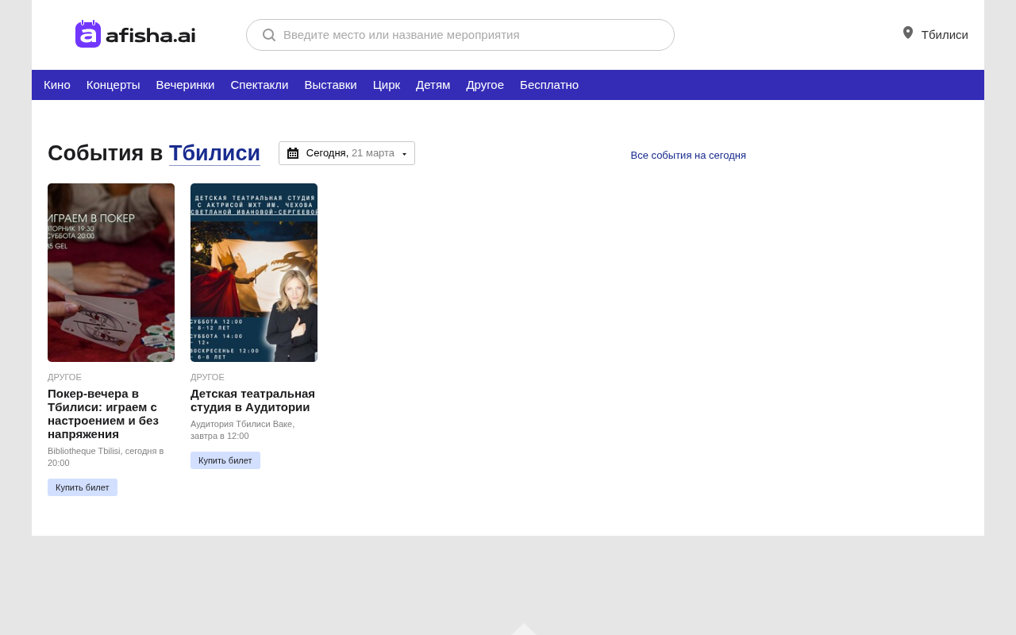Select the Вечеринки menu item
The image size is (1016, 635).
click(185, 85)
